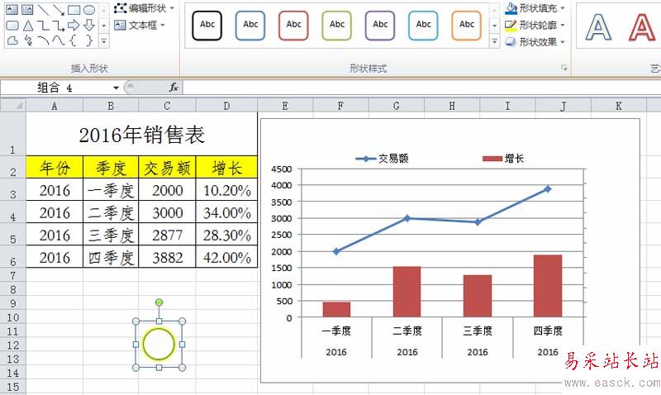Viewport: 661px width, 395px height.
Task: Click the Shape Effects icon
Action: [x=511, y=42]
